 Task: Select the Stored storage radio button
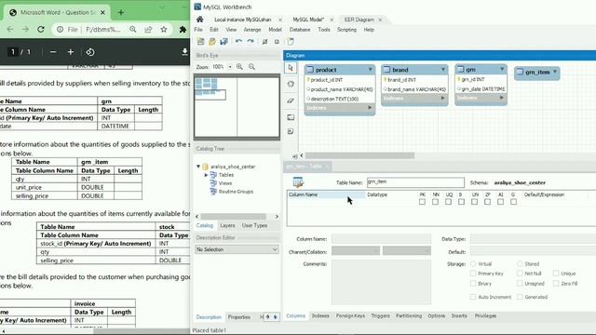520,263
